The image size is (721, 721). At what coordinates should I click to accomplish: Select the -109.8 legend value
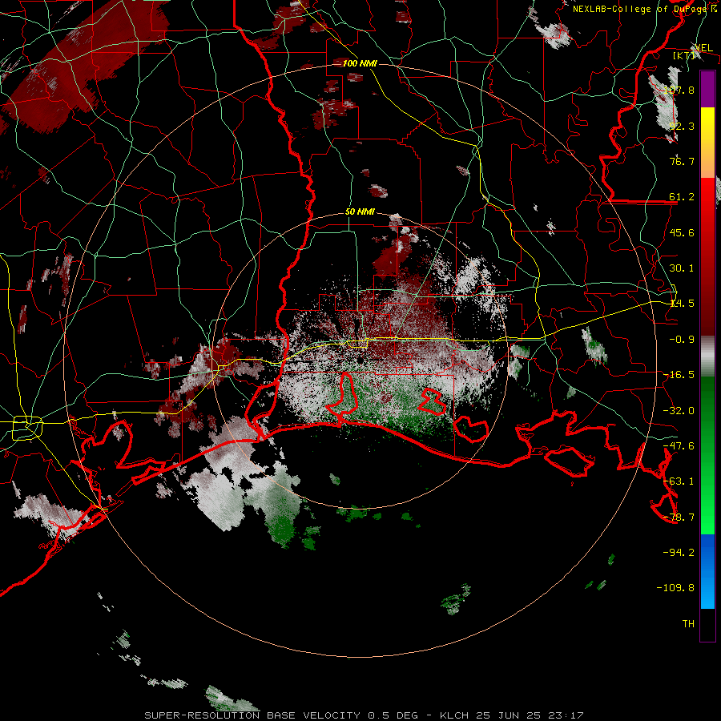pos(675,588)
